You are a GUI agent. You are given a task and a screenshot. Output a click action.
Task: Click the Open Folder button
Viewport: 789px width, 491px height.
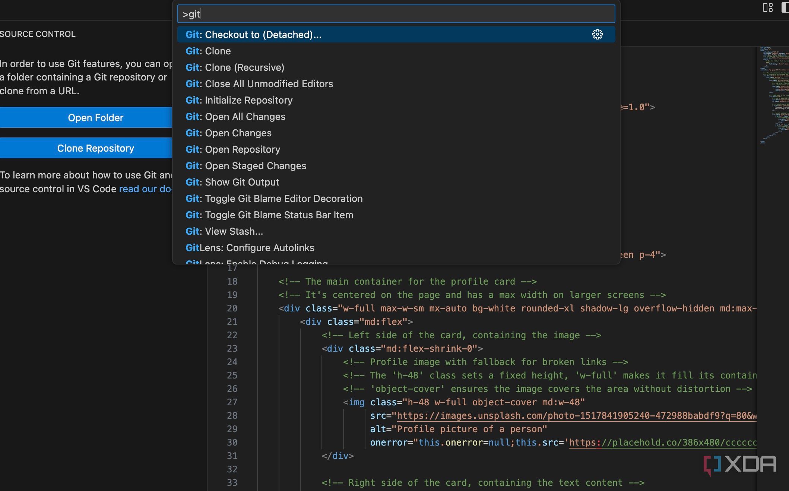tap(86, 118)
